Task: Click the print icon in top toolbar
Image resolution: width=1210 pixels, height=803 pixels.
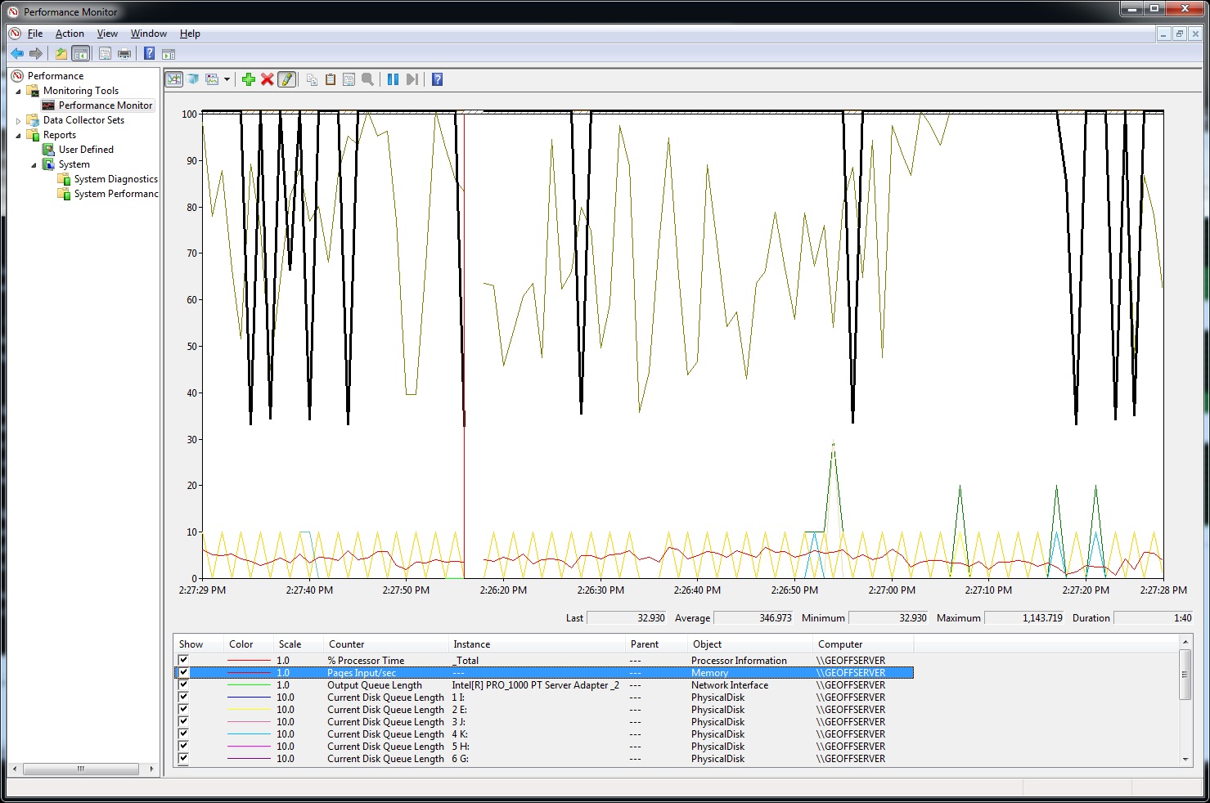Action: click(124, 54)
